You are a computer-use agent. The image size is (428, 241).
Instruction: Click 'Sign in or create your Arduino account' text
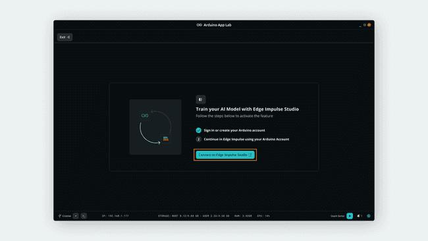tap(234, 130)
